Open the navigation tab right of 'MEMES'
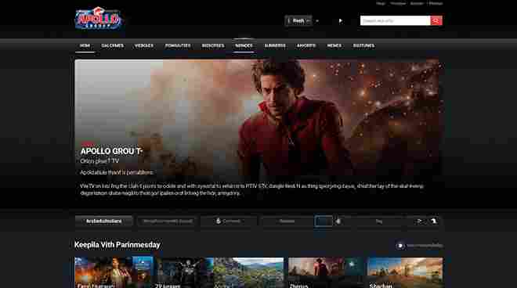Viewport: 517px width, 288px height. coord(363,46)
